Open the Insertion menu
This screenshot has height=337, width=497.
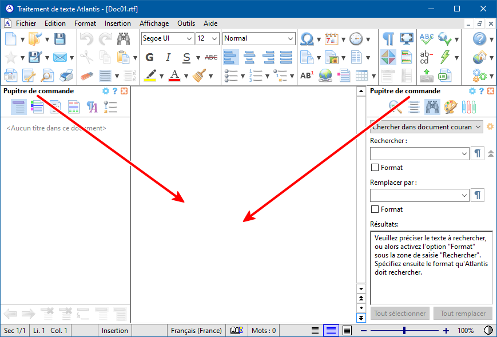pyautogui.click(x=118, y=23)
